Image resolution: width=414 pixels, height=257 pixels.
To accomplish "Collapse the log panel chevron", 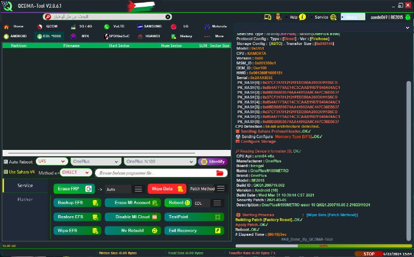I will (407, 27).
